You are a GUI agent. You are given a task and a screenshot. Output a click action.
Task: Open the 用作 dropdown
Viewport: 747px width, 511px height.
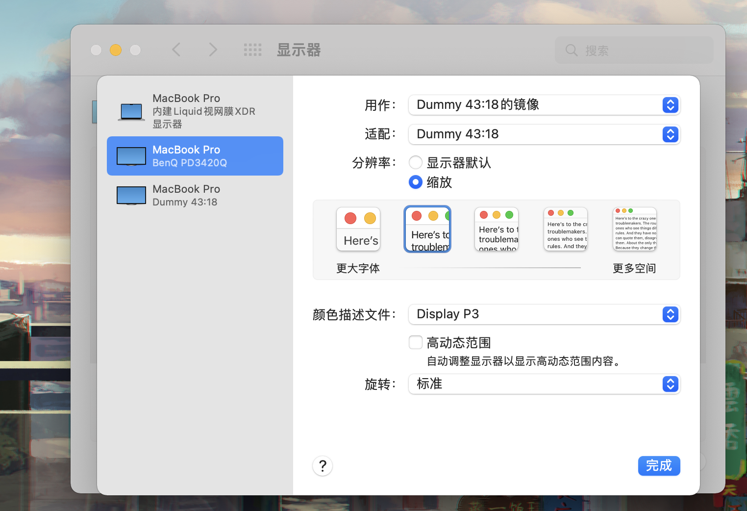coord(544,105)
